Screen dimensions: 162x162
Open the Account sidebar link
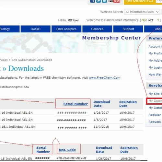point(155,46)
